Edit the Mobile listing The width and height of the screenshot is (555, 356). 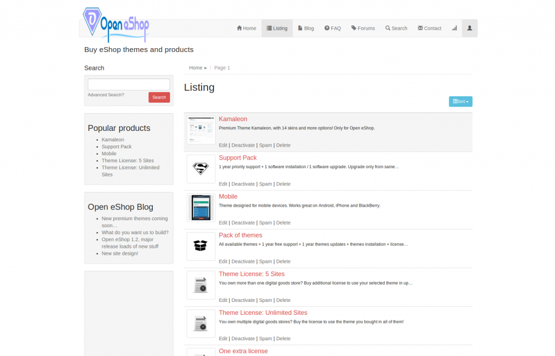pyautogui.click(x=223, y=223)
